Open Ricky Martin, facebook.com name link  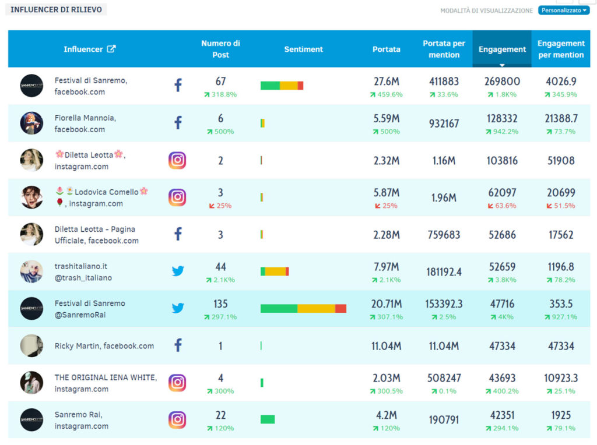point(104,346)
